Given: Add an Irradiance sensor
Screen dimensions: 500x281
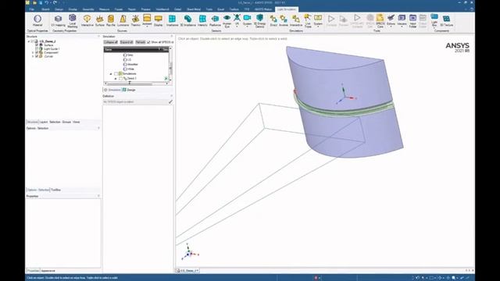Looking at the screenshot, I should click(172, 21).
